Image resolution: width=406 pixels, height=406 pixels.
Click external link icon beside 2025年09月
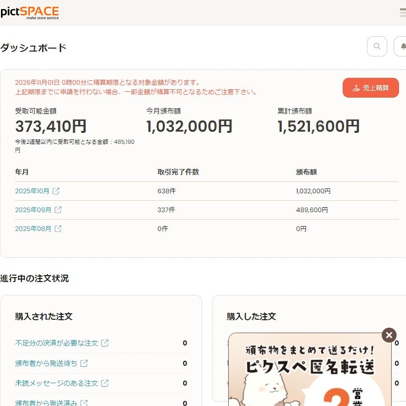tap(58, 210)
